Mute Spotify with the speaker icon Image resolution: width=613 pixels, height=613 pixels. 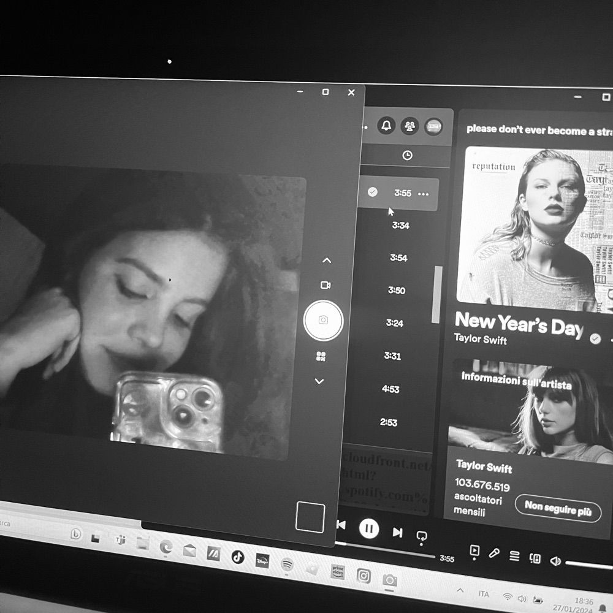(x=555, y=562)
